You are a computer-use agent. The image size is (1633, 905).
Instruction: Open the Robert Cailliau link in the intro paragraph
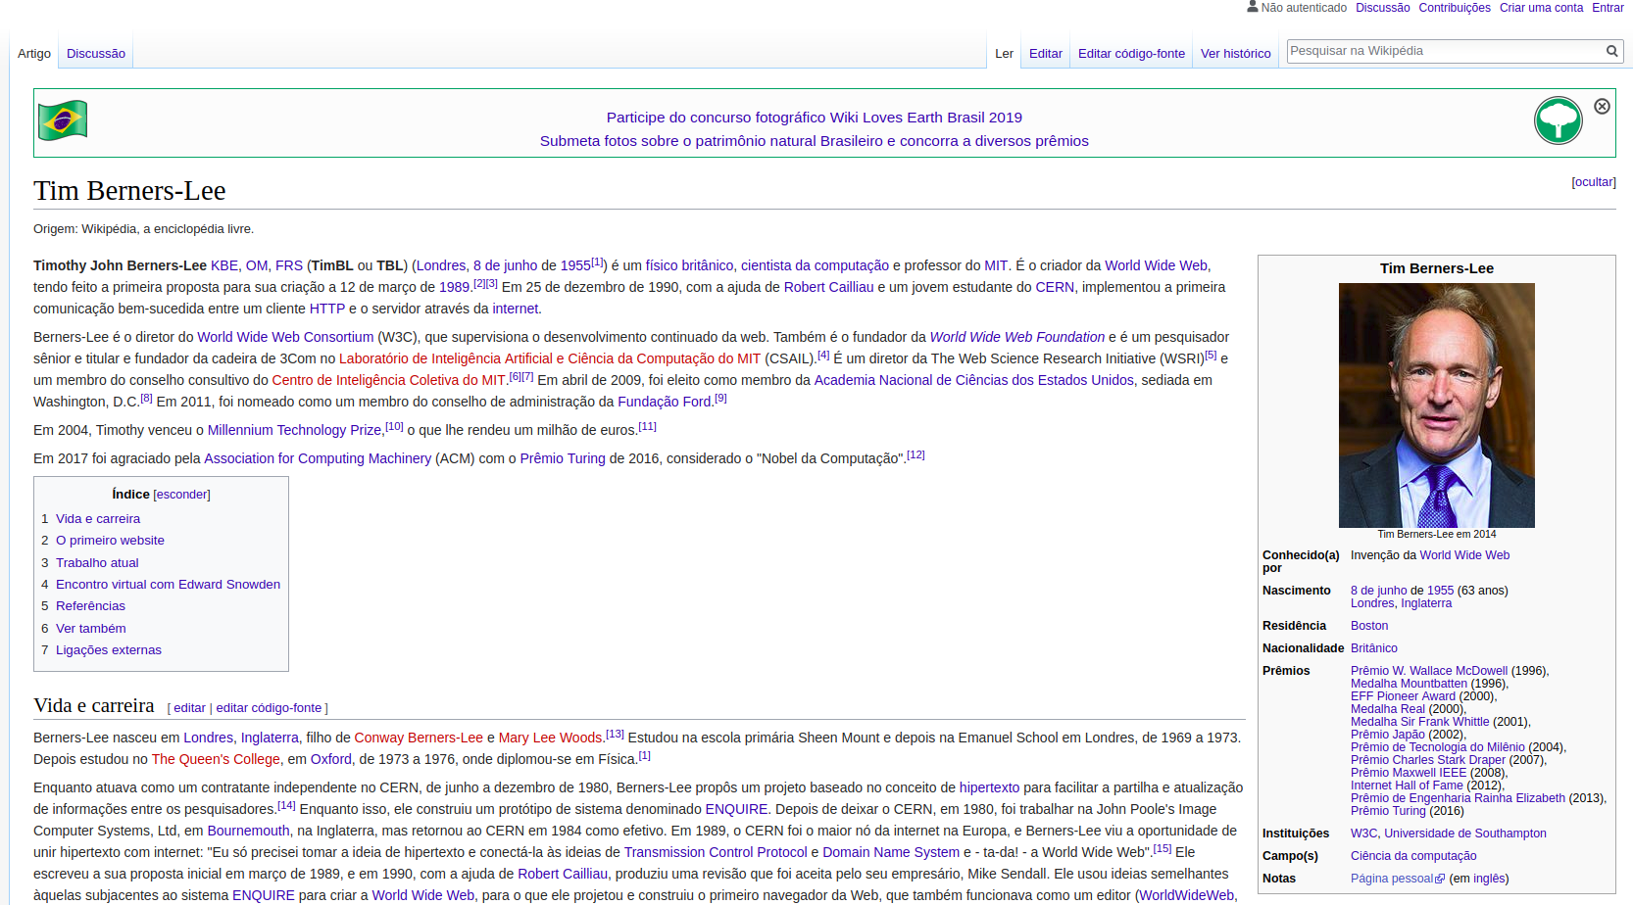[828, 287]
